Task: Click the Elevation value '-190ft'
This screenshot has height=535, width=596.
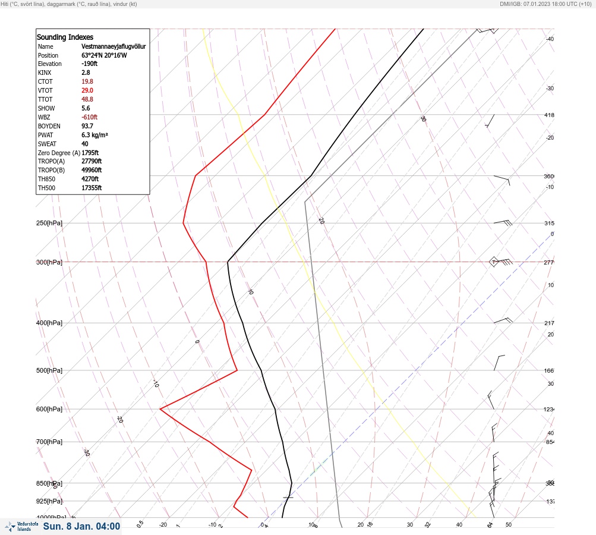Action: 89,64
